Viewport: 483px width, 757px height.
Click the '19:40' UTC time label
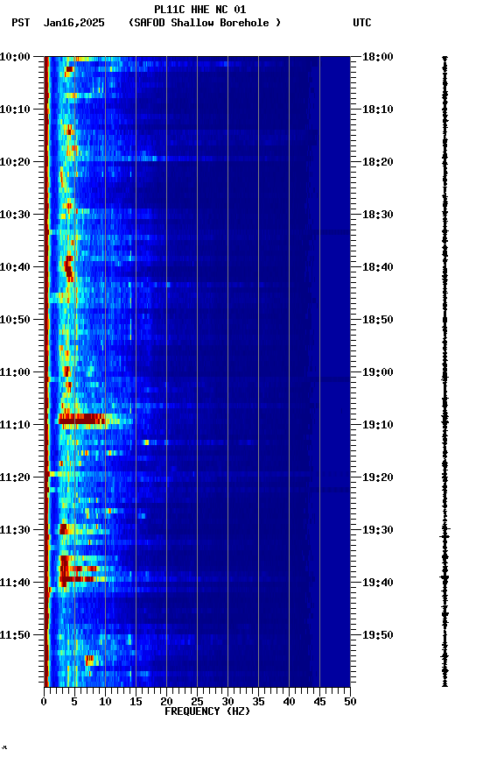point(378,584)
